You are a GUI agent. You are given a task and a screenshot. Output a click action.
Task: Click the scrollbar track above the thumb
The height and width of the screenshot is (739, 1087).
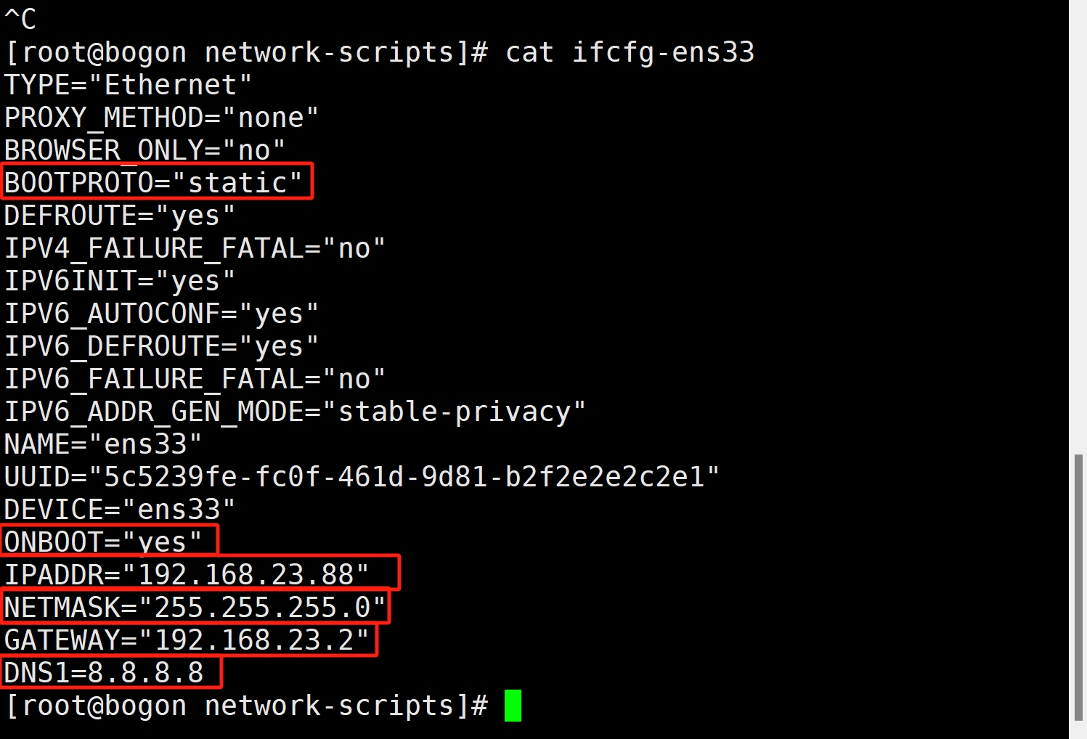click(x=1078, y=227)
